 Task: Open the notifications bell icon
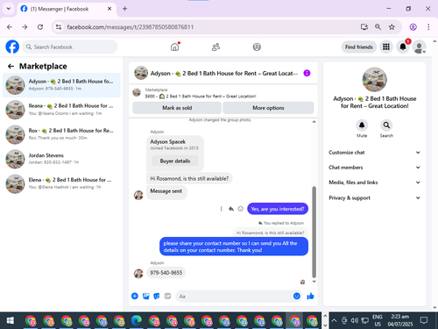(x=403, y=46)
